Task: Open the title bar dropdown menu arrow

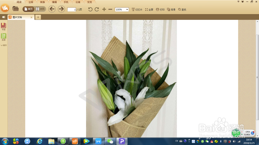Action: click(x=238, y=2)
